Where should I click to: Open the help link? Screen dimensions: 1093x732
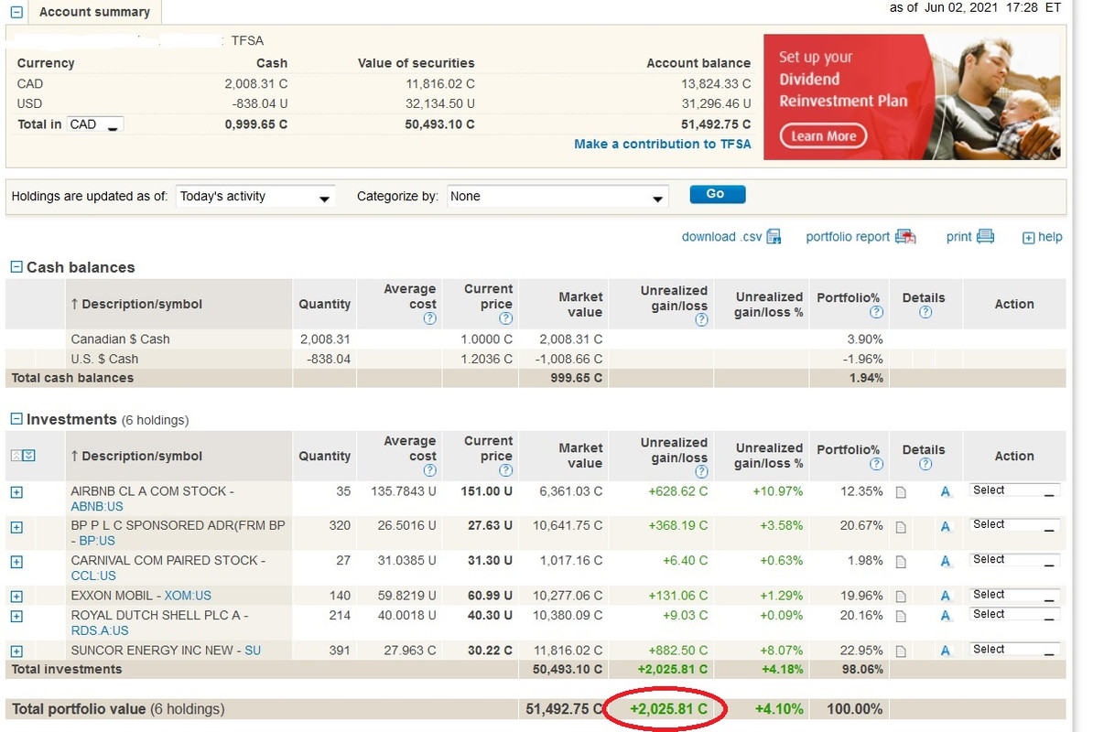1050,237
